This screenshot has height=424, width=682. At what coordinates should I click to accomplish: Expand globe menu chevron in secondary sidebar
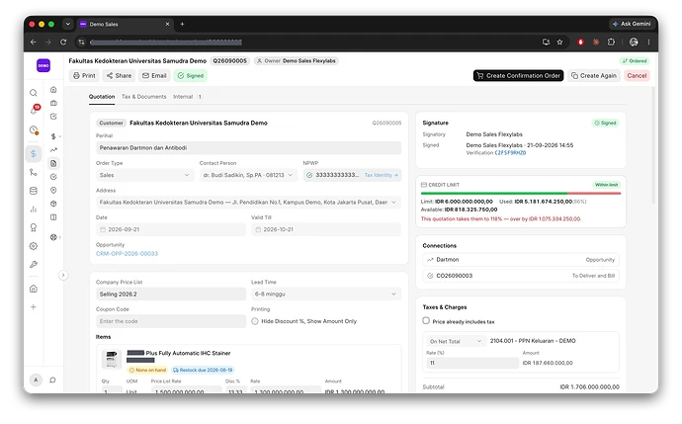60,237
